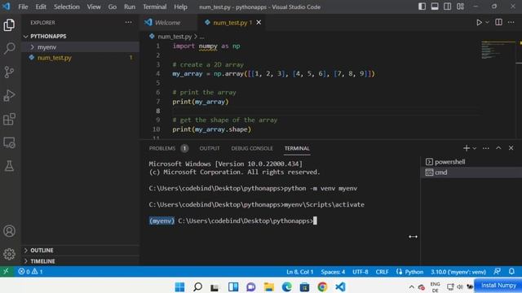The height and width of the screenshot is (293, 522).
Task: Open terminal panel more actions ellipsis
Action: tap(486, 148)
